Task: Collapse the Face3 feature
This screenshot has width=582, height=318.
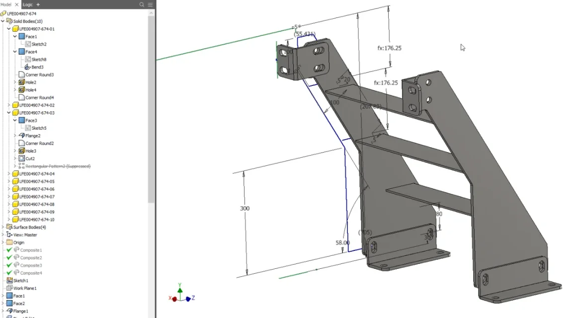Action: [x=15, y=120]
